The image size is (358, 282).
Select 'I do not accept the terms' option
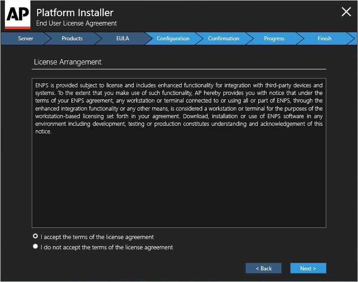click(x=35, y=246)
